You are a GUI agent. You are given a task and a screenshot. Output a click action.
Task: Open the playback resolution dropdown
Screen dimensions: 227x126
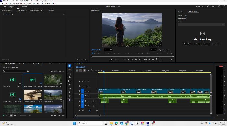(x=153, y=50)
